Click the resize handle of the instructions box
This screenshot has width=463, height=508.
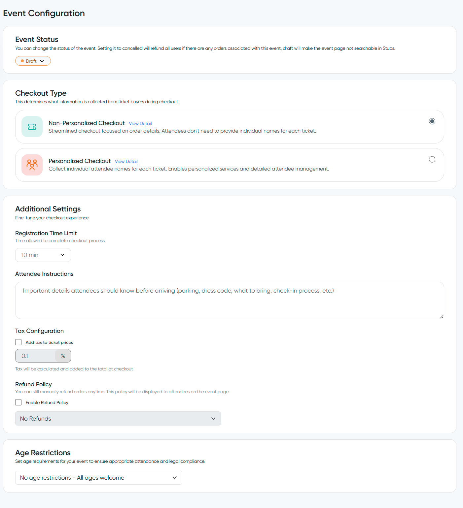coord(442,316)
